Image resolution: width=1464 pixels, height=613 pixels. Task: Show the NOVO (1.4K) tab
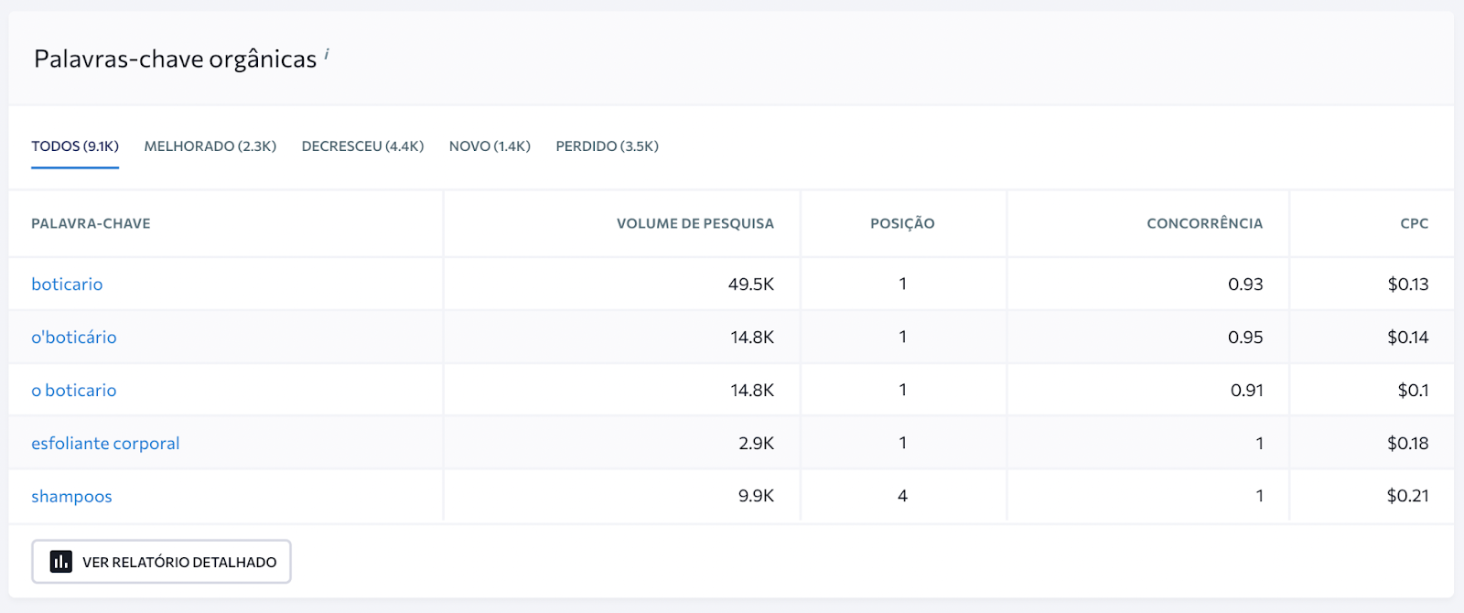click(x=490, y=146)
